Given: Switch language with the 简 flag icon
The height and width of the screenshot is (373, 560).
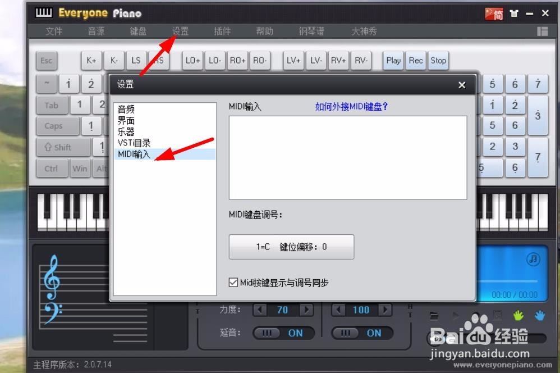Looking at the screenshot, I should 494,14.
